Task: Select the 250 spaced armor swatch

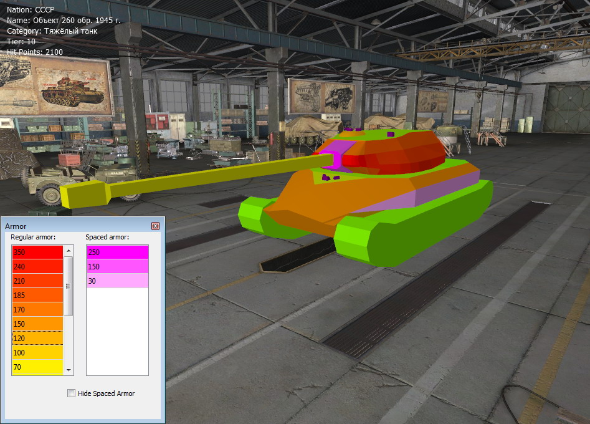Action: (x=117, y=252)
